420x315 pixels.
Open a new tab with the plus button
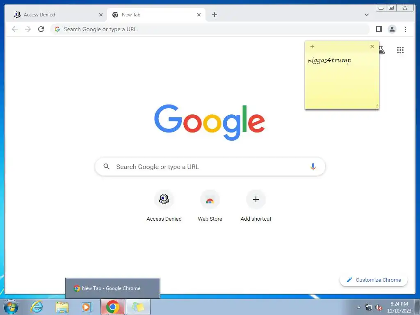click(x=214, y=15)
